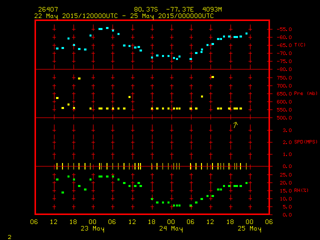Click the 2.0 wind speed label
The width and height of the screenshot is (320, 240).
click(287, 142)
